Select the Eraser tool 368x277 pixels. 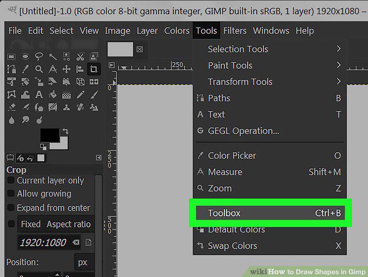tap(11, 108)
